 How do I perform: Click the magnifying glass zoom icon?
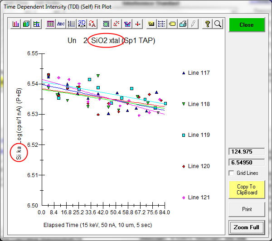(x=218, y=24)
